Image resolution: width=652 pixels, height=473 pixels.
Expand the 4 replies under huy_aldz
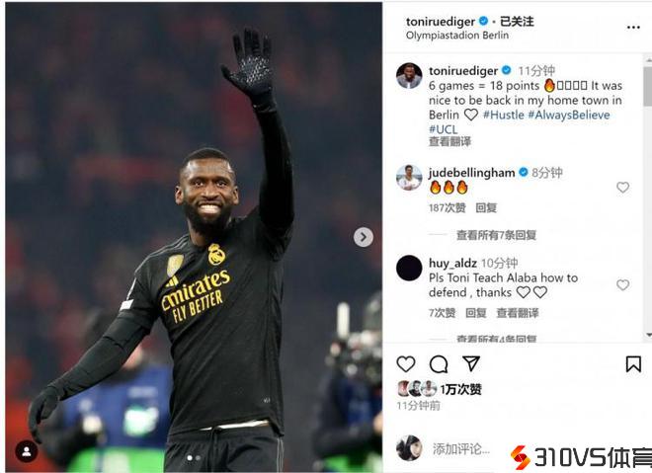496,339
